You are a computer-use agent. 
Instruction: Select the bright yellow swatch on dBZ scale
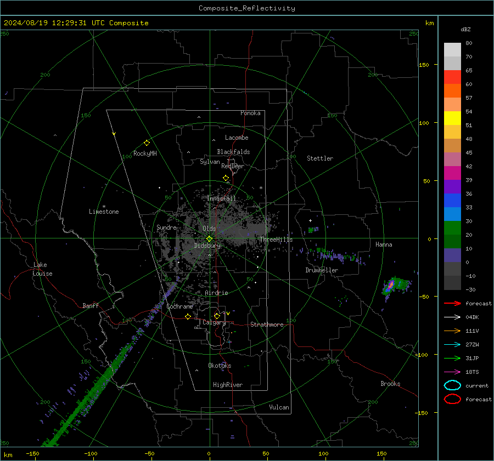tap(452, 118)
